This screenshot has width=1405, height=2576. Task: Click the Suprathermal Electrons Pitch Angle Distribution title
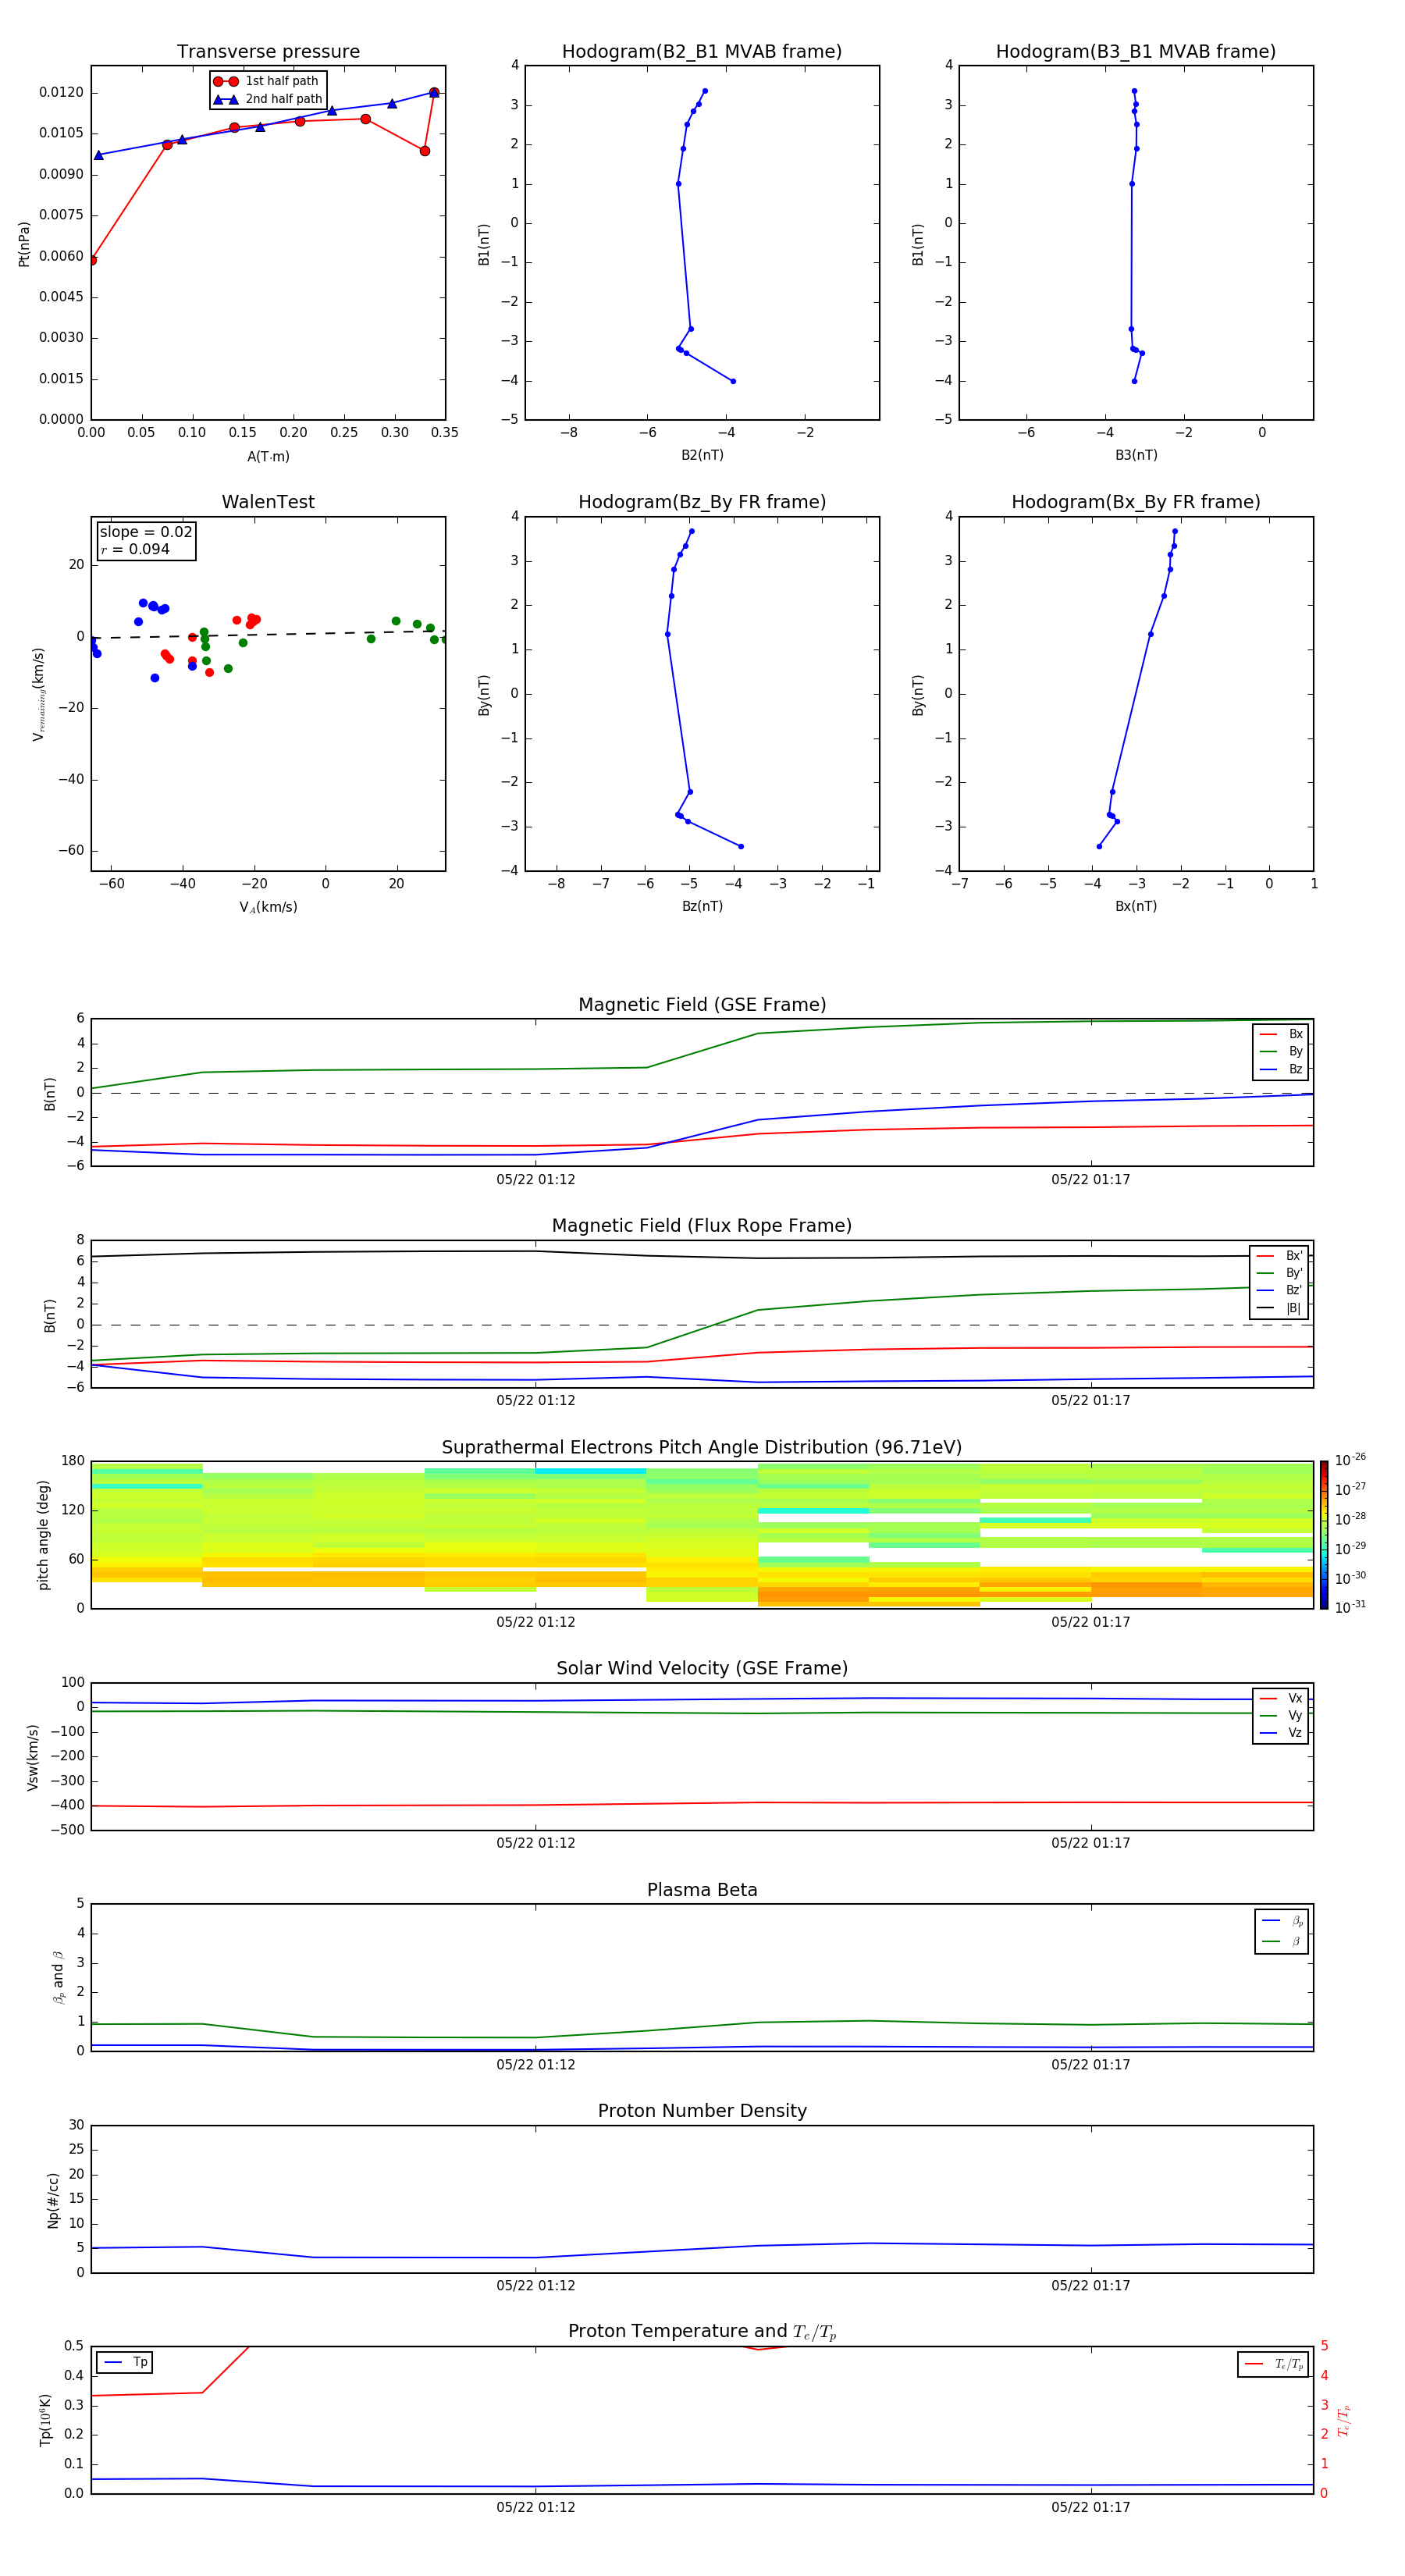(x=702, y=1447)
